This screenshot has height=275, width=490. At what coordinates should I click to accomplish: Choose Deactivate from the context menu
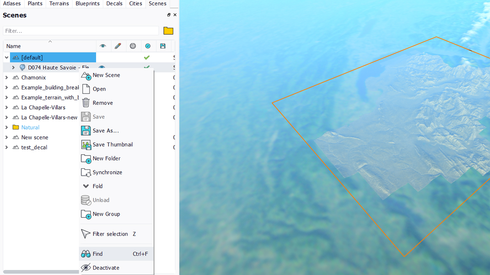point(106,268)
